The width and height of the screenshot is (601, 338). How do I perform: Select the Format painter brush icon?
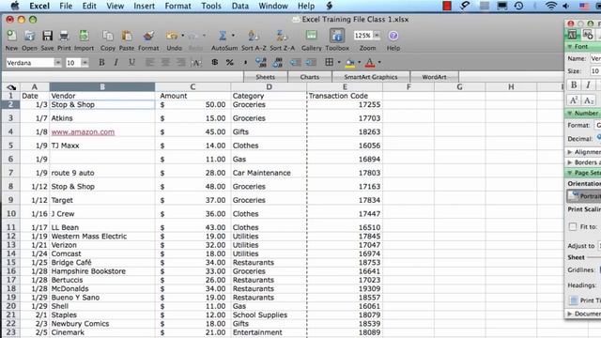click(x=148, y=36)
